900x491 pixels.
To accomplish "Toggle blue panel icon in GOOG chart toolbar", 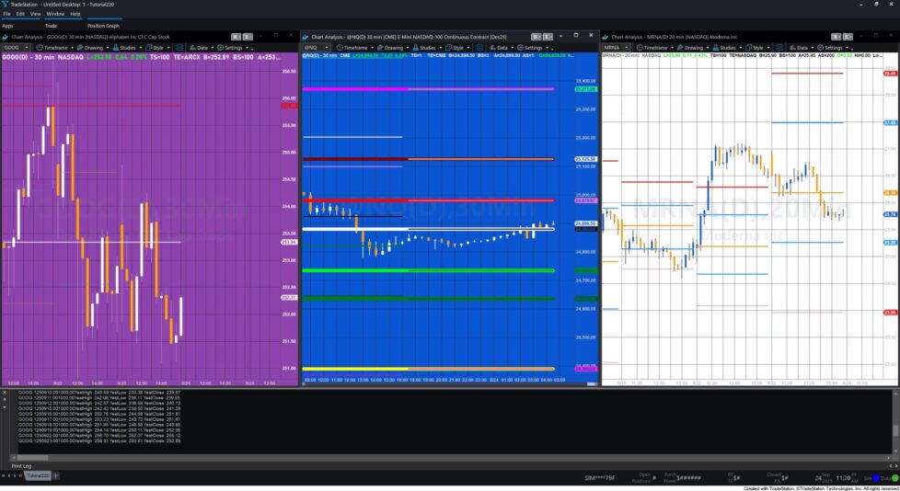I will [179, 47].
